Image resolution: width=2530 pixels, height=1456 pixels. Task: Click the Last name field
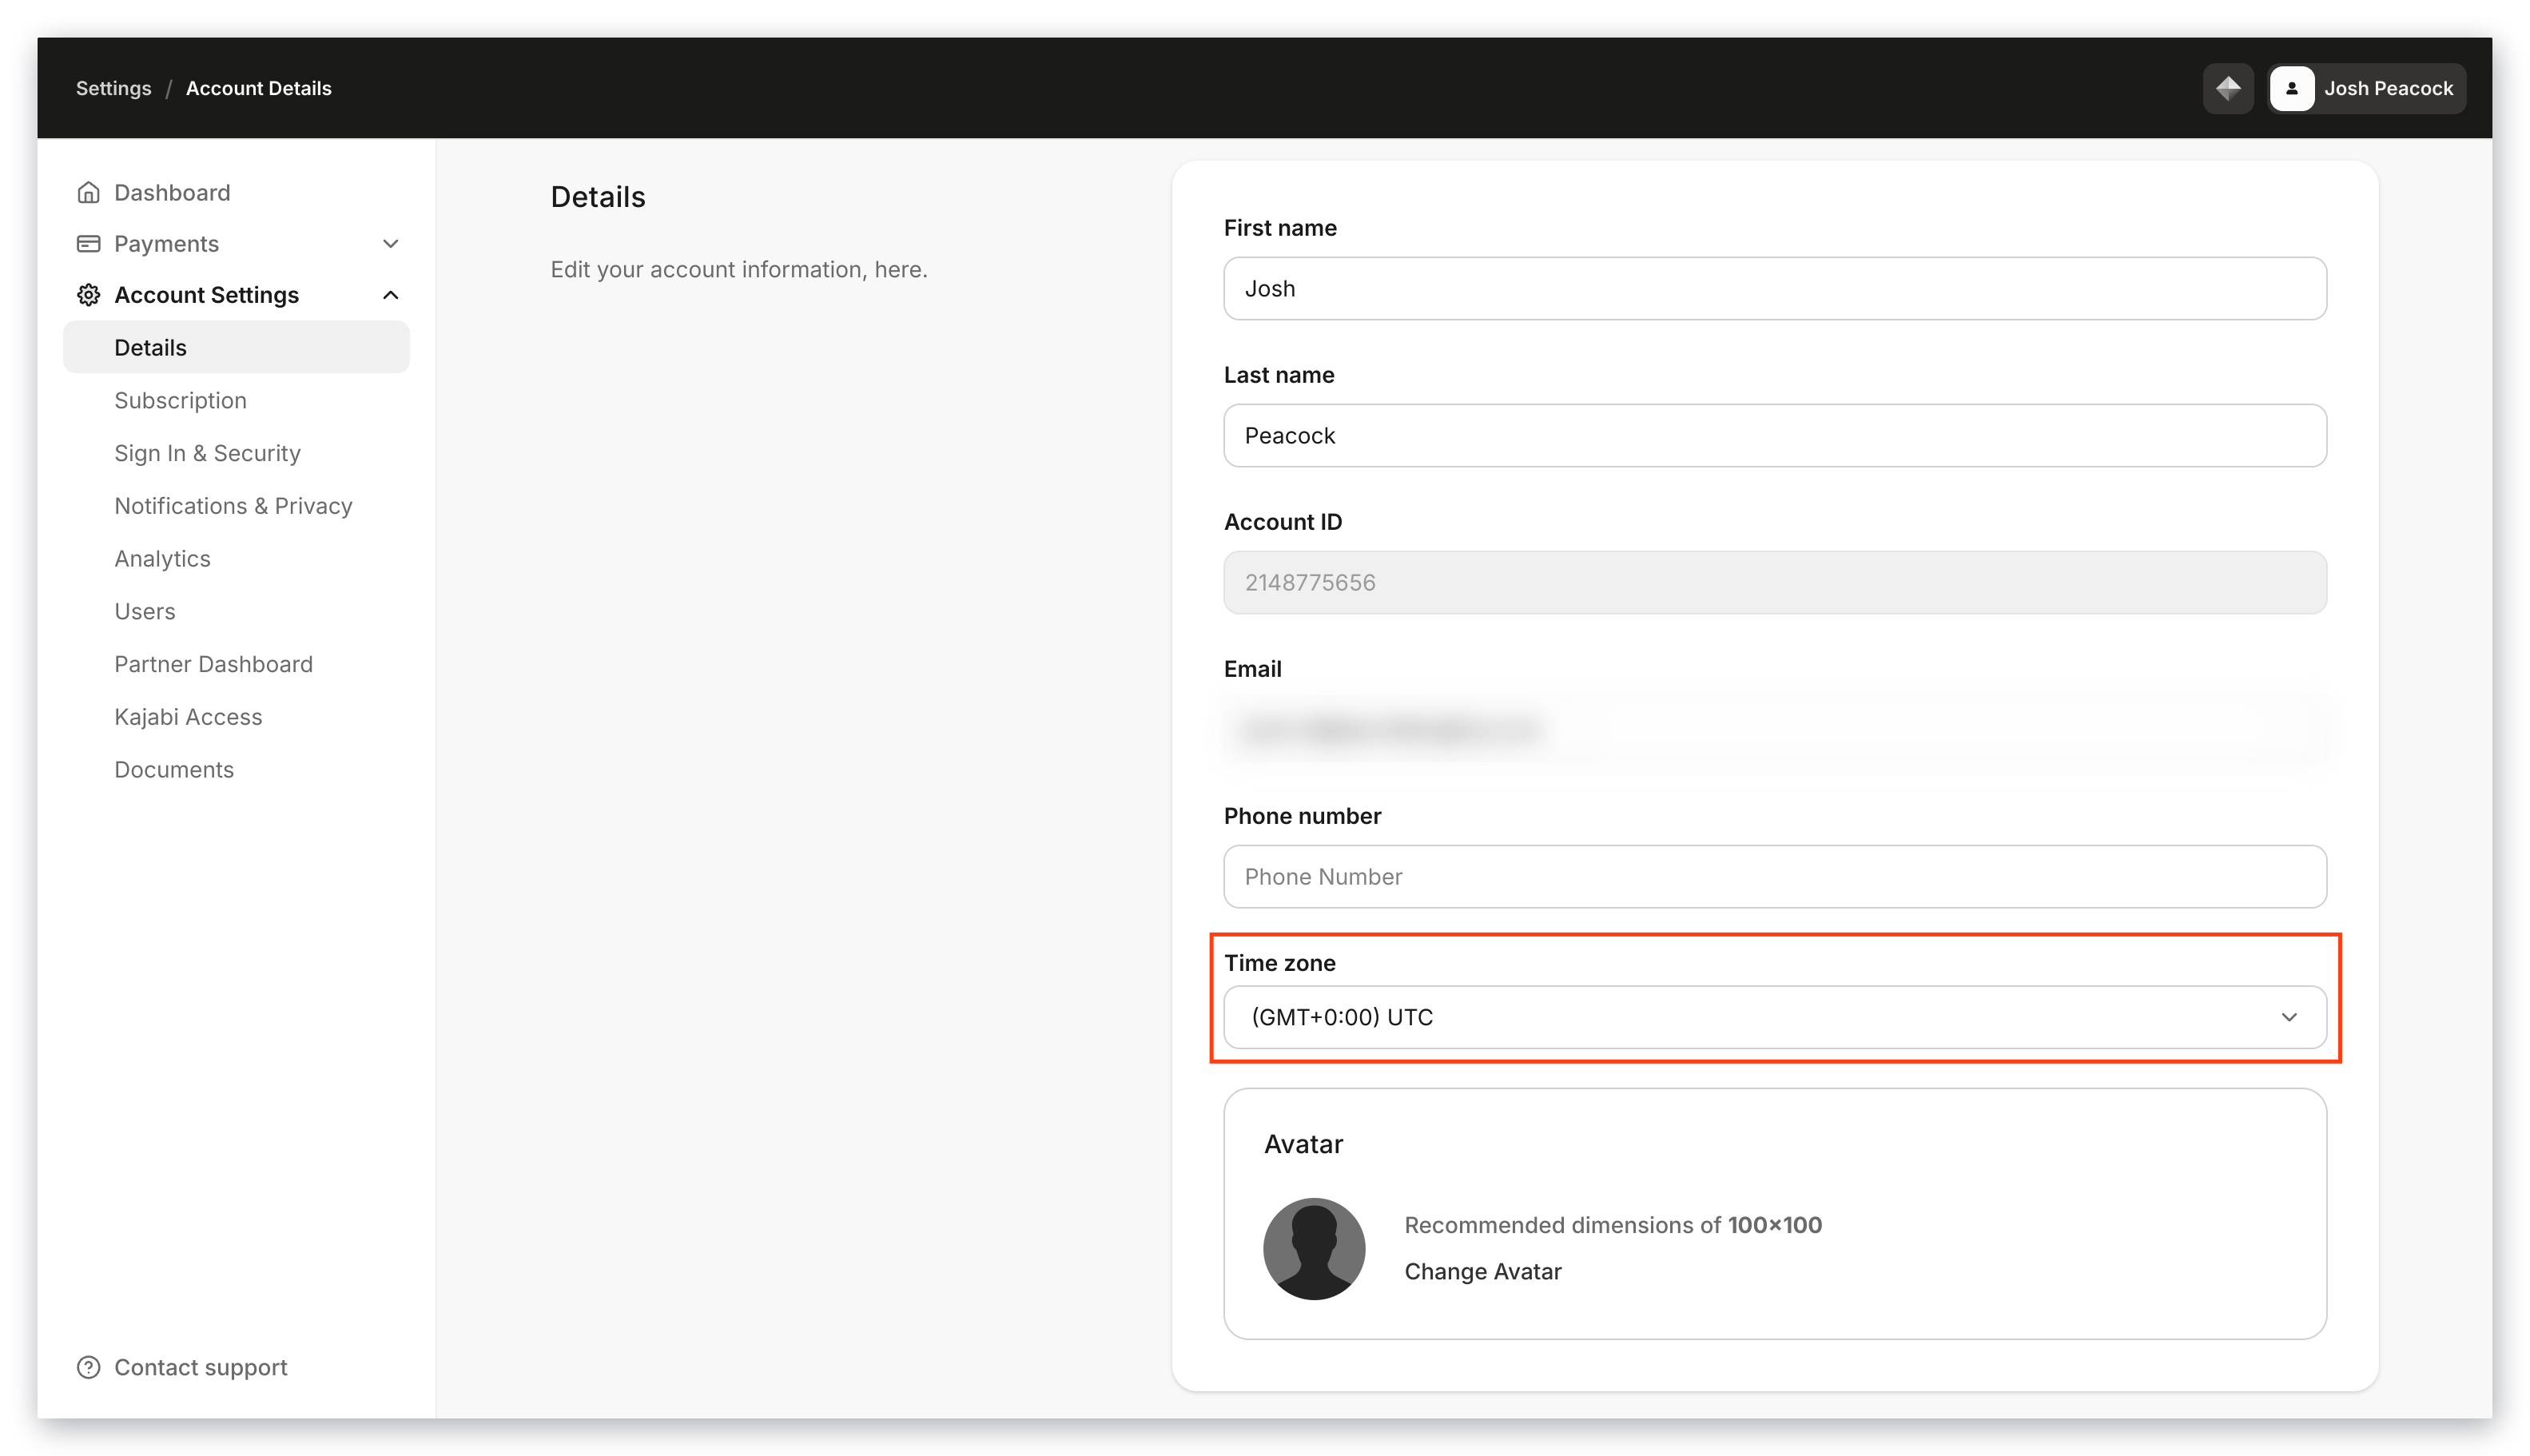coord(1774,435)
